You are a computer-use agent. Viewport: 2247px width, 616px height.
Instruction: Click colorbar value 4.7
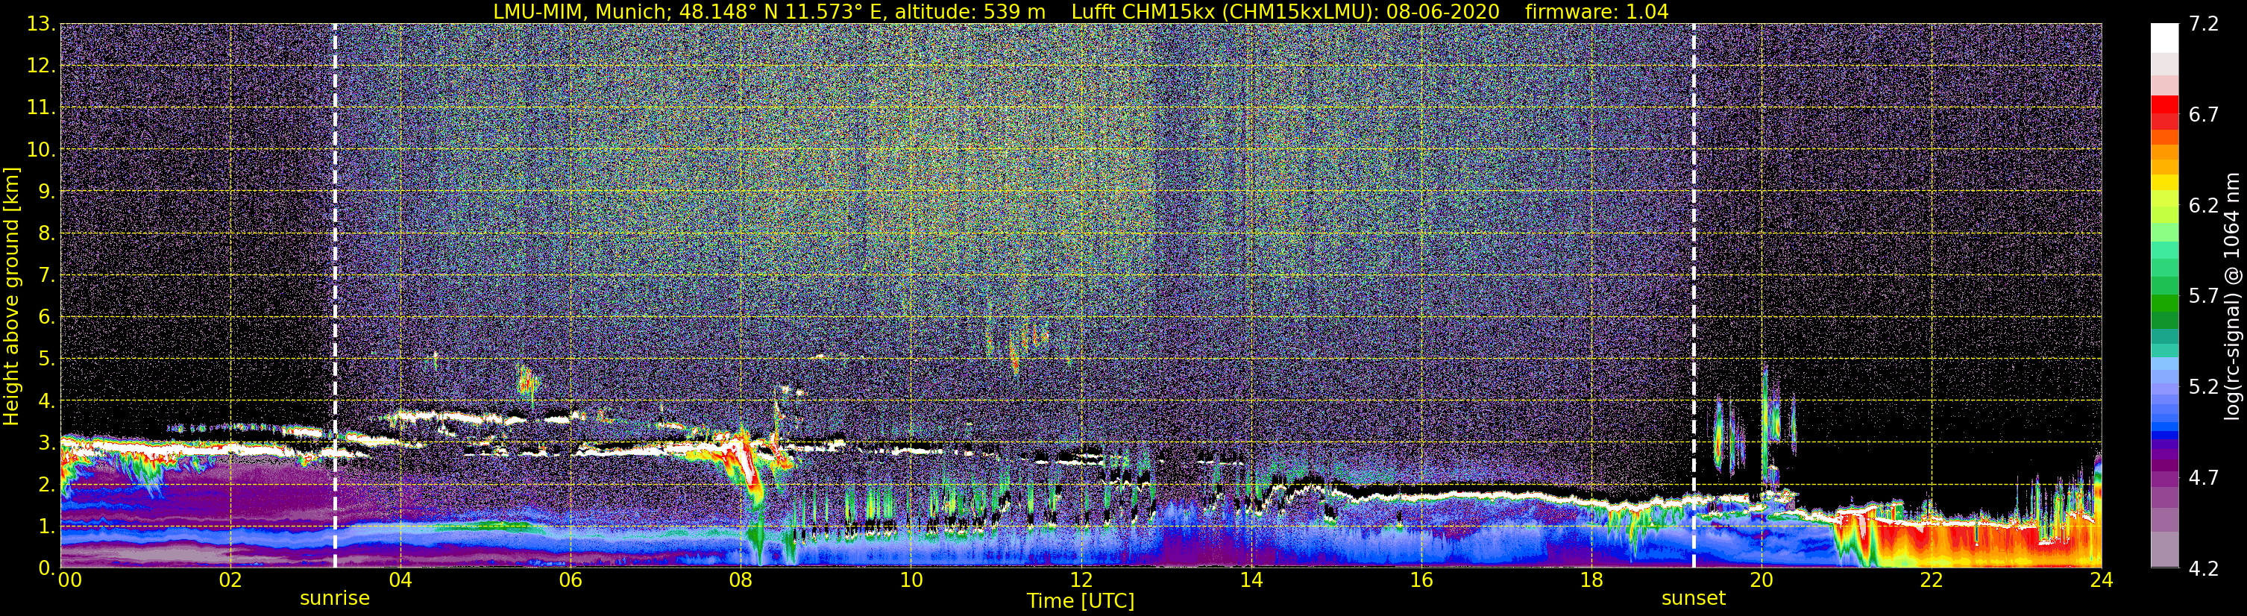click(2204, 478)
